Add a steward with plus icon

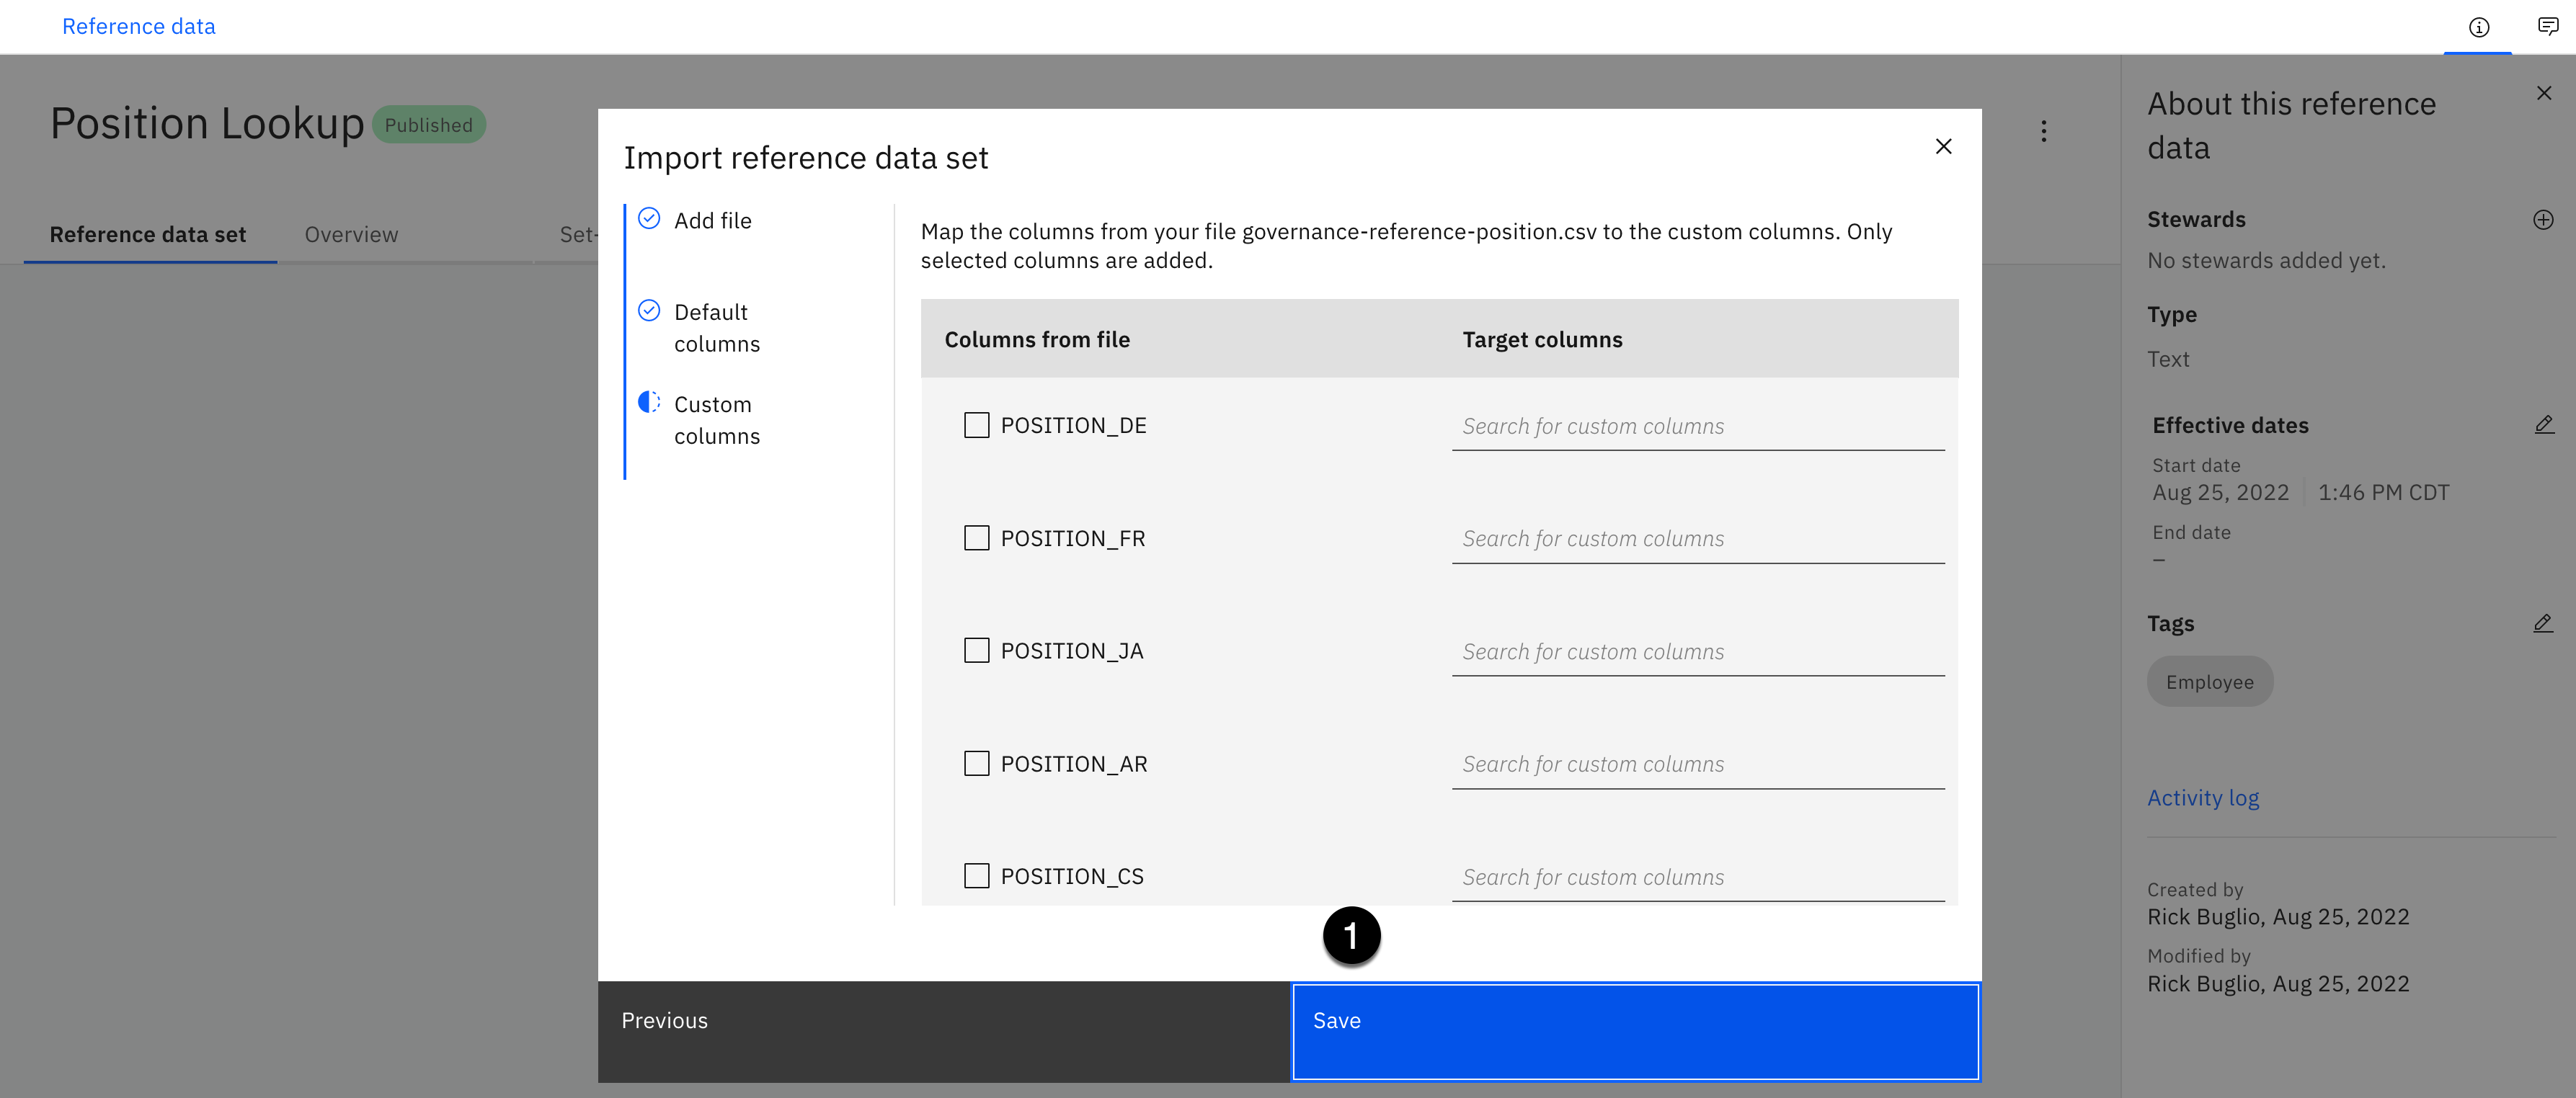pos(2543,220)
